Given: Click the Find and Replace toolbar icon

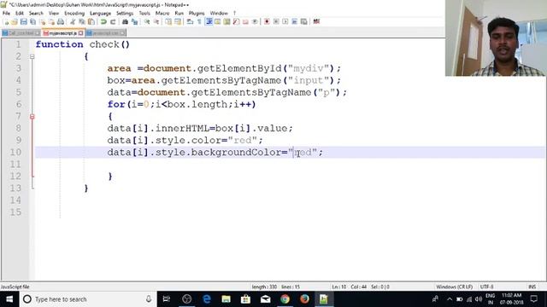Looking at the screenshot, I should pyautogui.click(x=134, y=22).
